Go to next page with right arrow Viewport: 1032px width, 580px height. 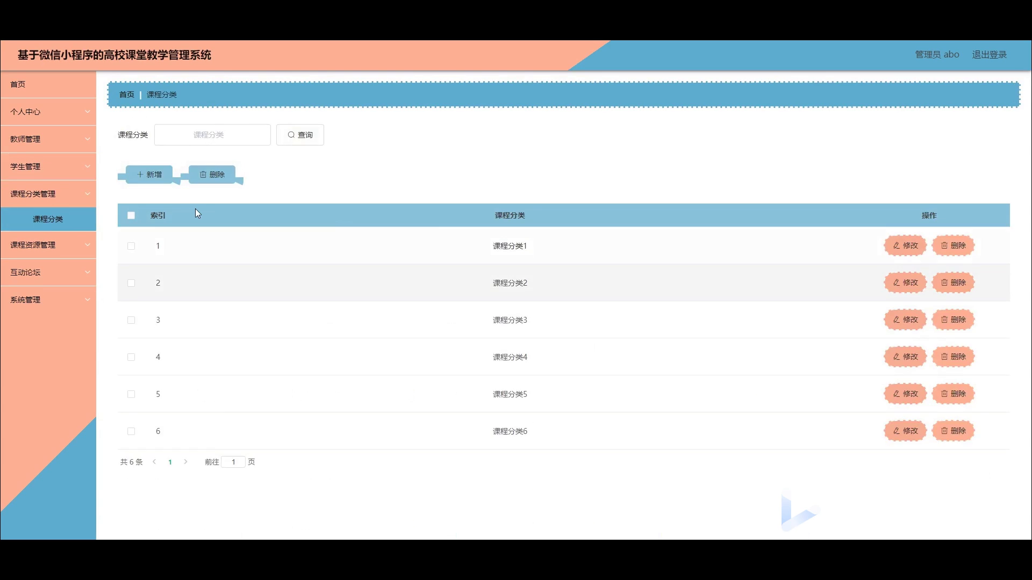[185, 462]
